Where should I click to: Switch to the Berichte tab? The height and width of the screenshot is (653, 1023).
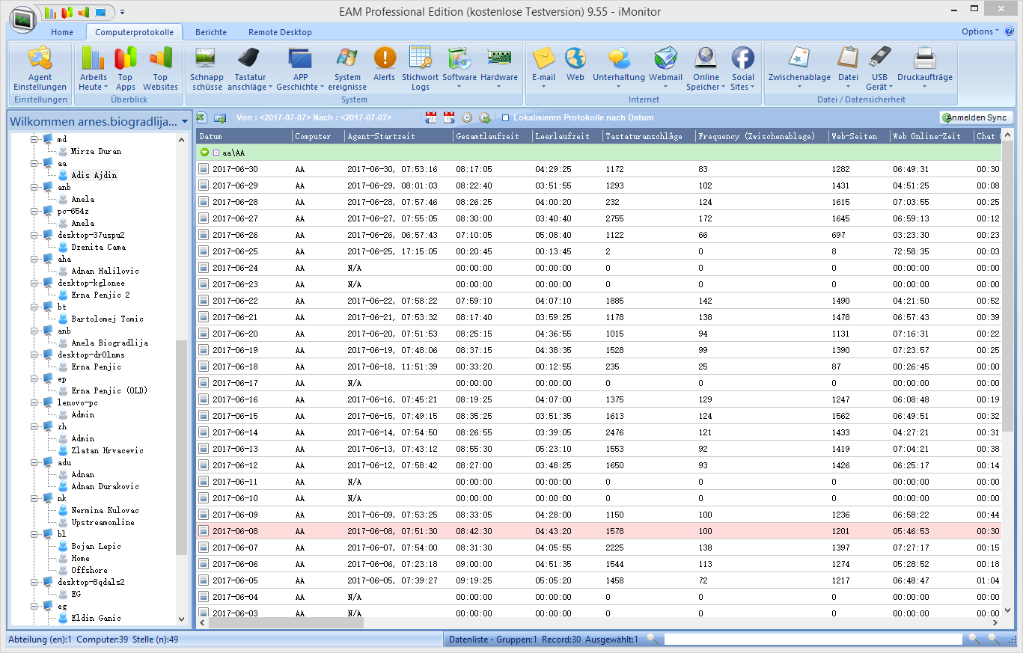point(210,32)
